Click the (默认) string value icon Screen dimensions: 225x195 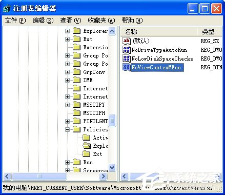127,41
